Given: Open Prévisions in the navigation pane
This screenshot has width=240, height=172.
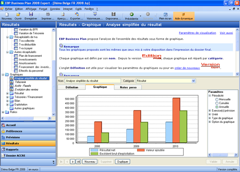Looking at the screenshot, I should click(28, 137).
